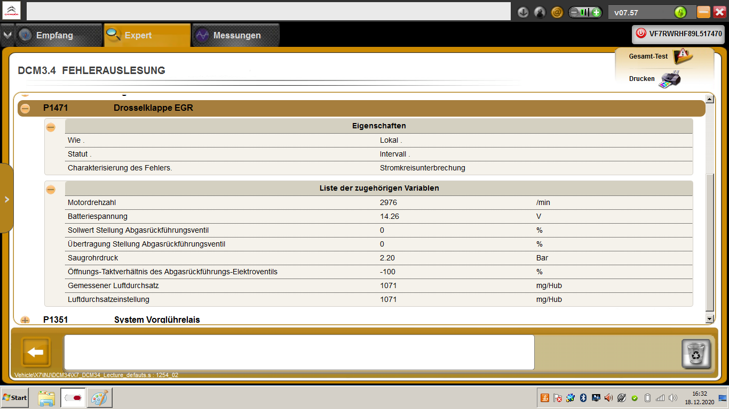Click the orange back arrow button

36,352
